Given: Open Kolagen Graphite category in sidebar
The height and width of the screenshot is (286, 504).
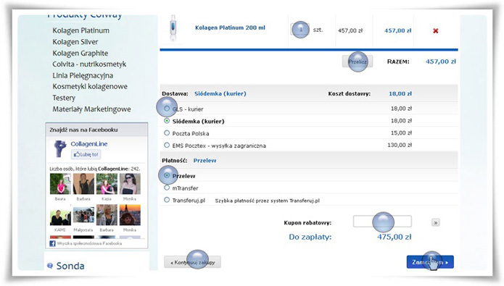Looking at the screenshot, I should pos(80,53).
